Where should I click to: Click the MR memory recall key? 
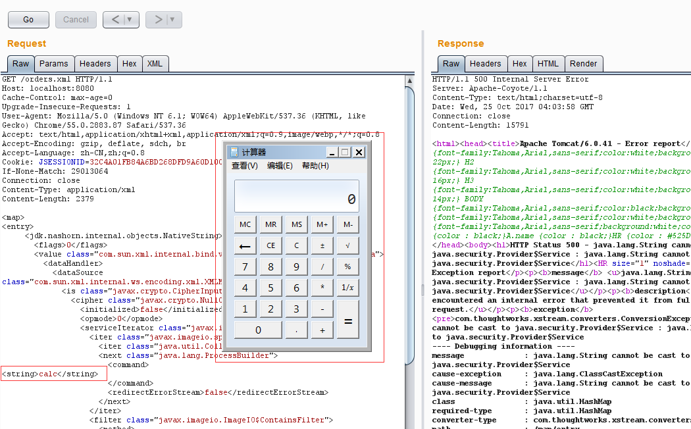pyautogui.click(x=270, y=224)
